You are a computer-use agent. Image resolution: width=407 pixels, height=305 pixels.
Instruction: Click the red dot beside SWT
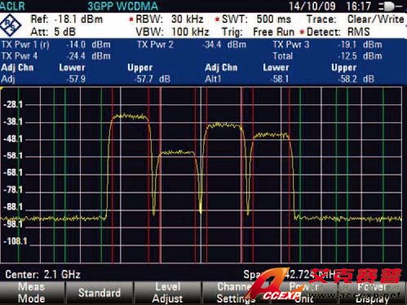217,20
